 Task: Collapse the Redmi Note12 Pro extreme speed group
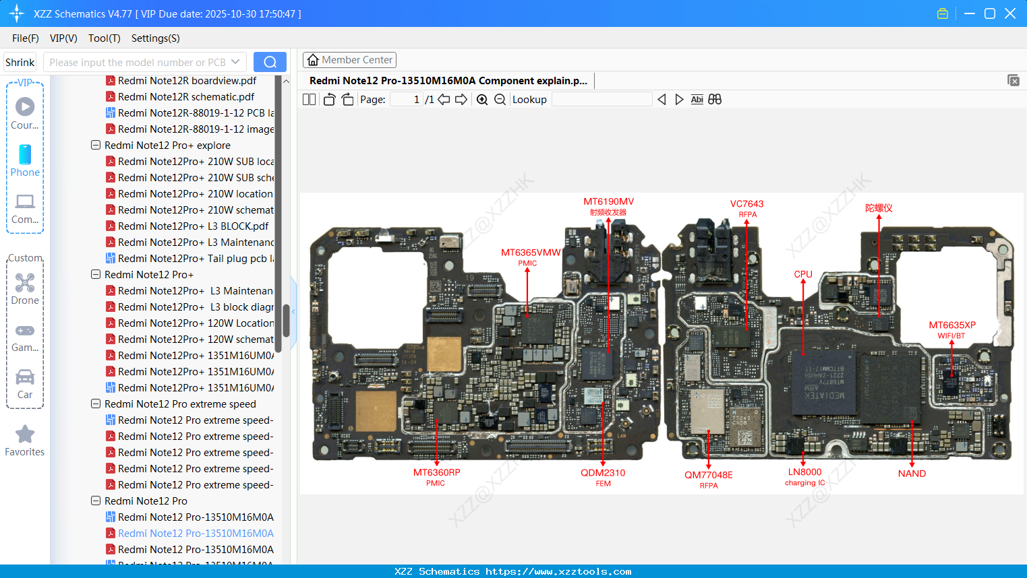click(x=95, y=404)
